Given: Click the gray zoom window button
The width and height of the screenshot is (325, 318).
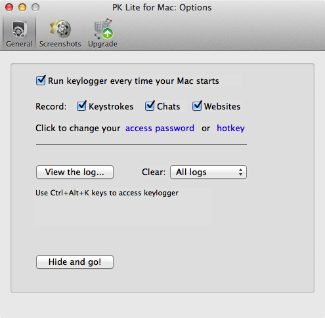Looking at the screenshot, I should 35,7.
